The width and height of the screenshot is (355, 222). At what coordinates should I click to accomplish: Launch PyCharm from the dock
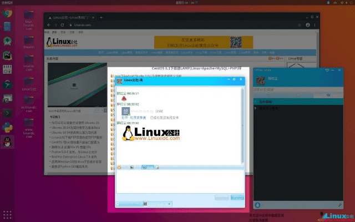[x=7, y=56]
